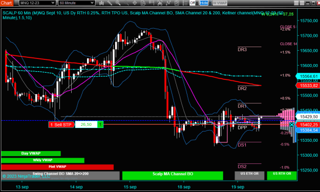This screenshot has height=192, width=320.
Task: Click the green order quantity 1 box
Action: pos(100,124)
